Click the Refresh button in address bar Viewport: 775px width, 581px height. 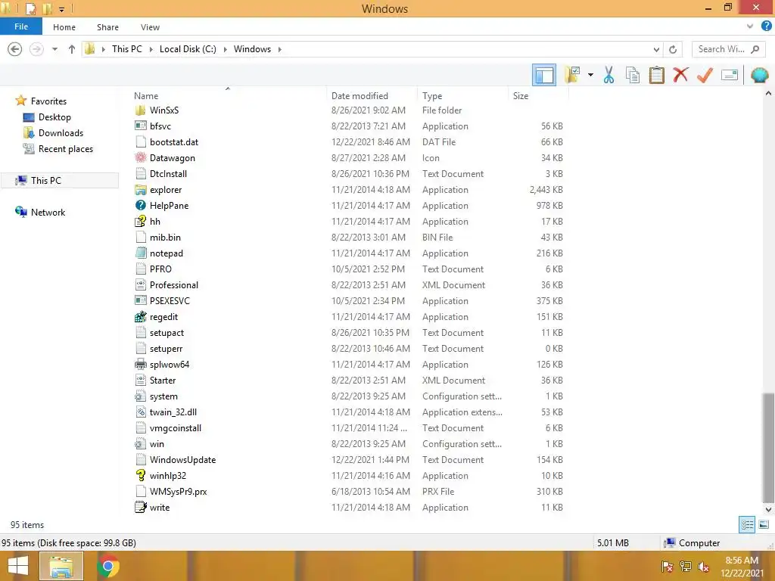pyautogui.click(x=673, y=49)
